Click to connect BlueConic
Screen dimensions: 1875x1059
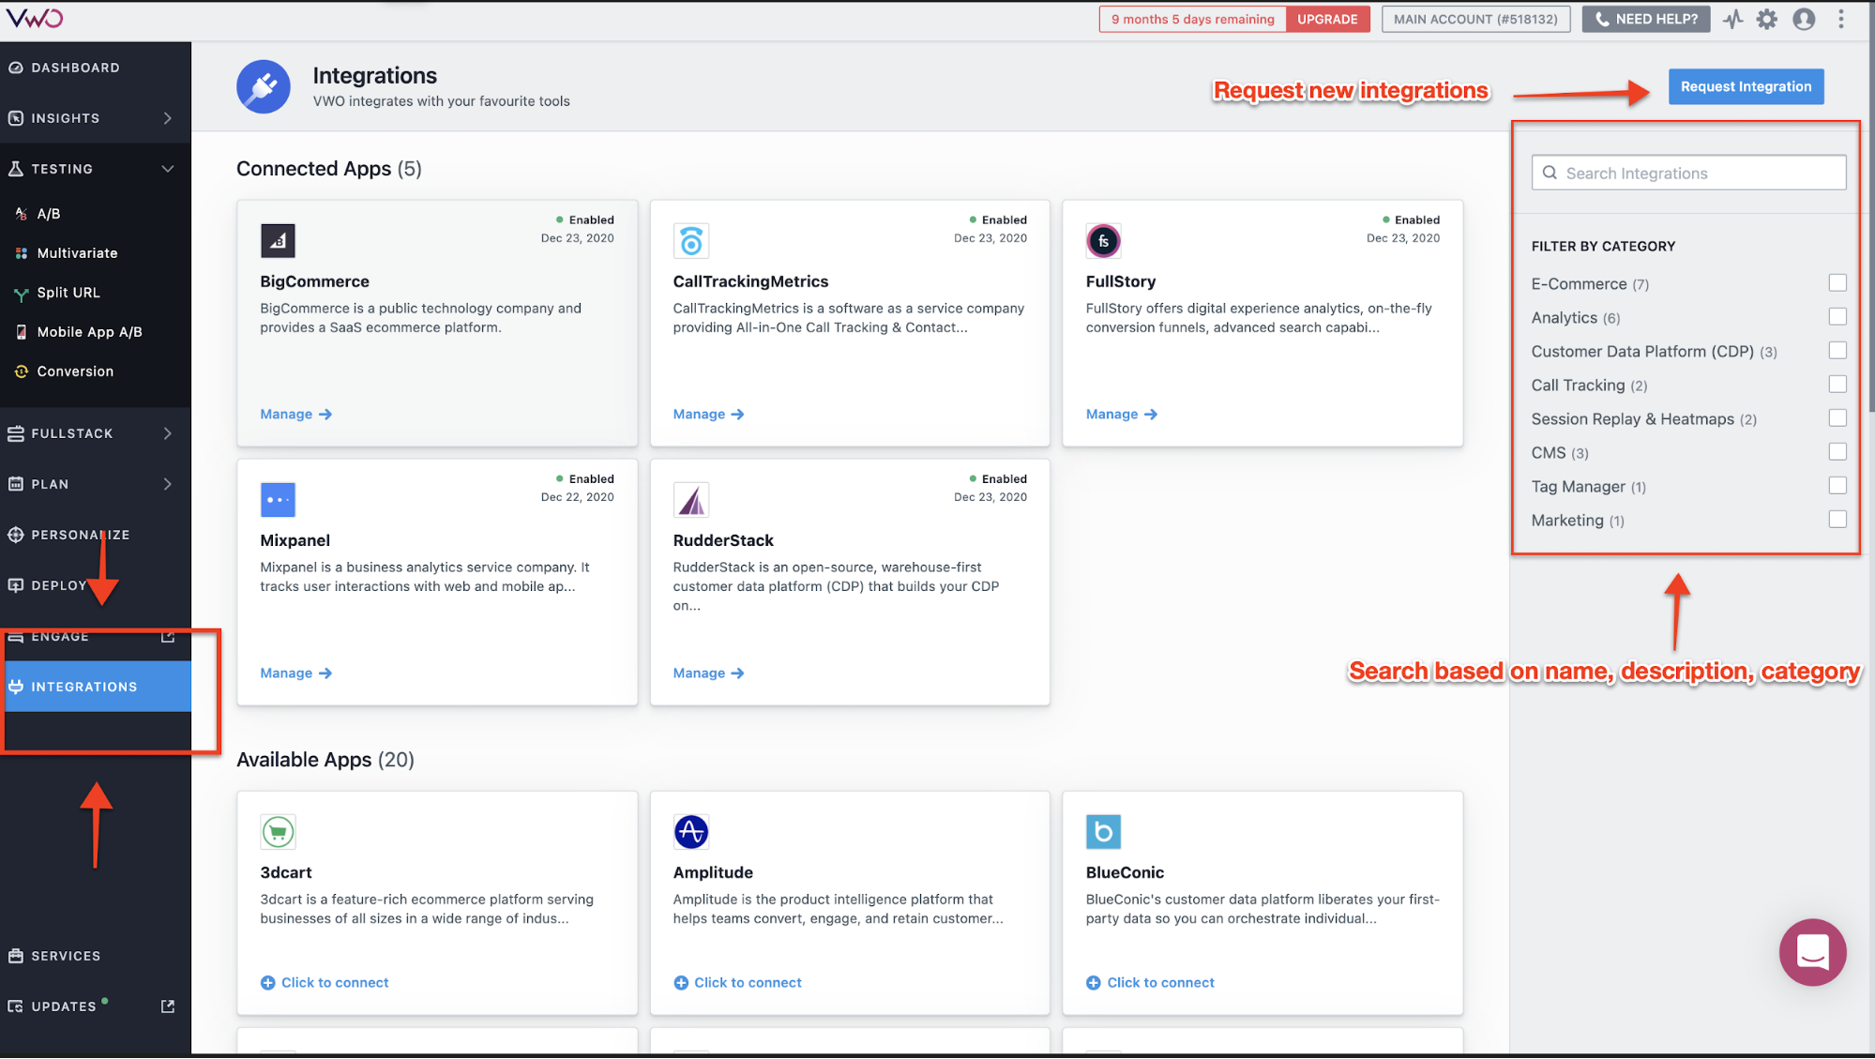pyautogui.click(x=1150, y=982)
